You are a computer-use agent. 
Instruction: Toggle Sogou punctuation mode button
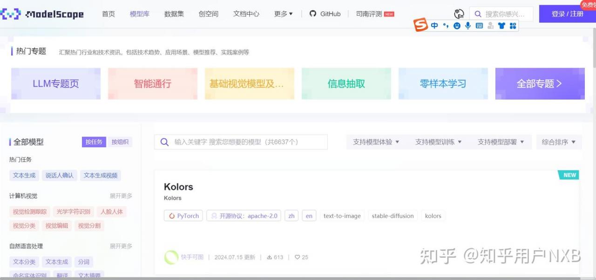(446, 26)
